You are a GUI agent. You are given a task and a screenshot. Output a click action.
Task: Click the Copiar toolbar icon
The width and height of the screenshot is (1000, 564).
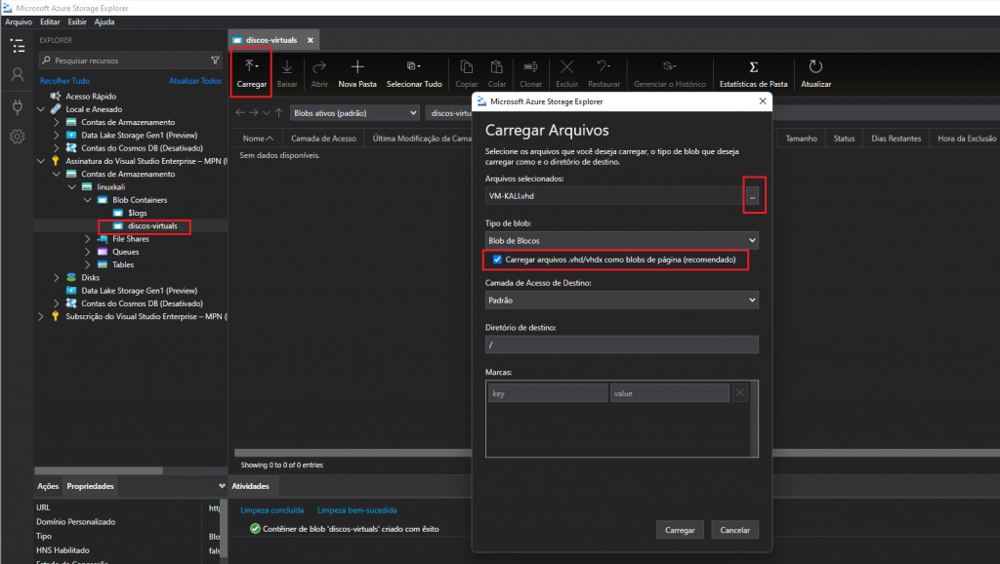tap(466, 74)
